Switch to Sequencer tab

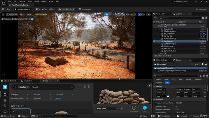pyautogui.click(x=26, y=81)
